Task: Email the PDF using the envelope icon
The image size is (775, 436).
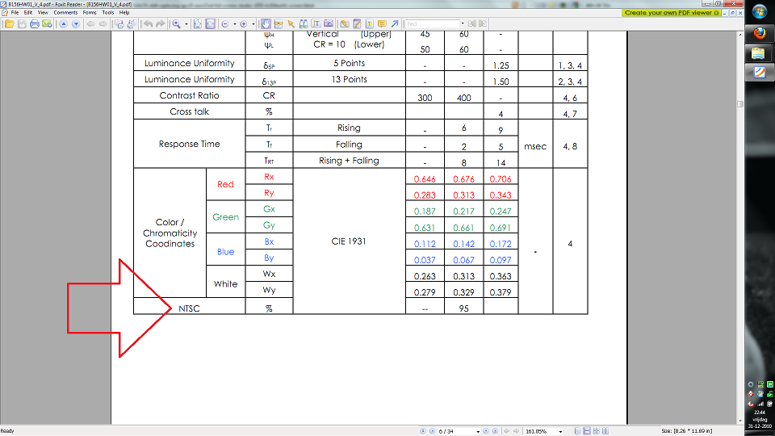Action: (x=47, y=23)
